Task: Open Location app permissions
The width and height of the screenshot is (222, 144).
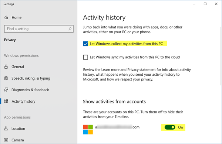Action: click(x=18, y=128)
